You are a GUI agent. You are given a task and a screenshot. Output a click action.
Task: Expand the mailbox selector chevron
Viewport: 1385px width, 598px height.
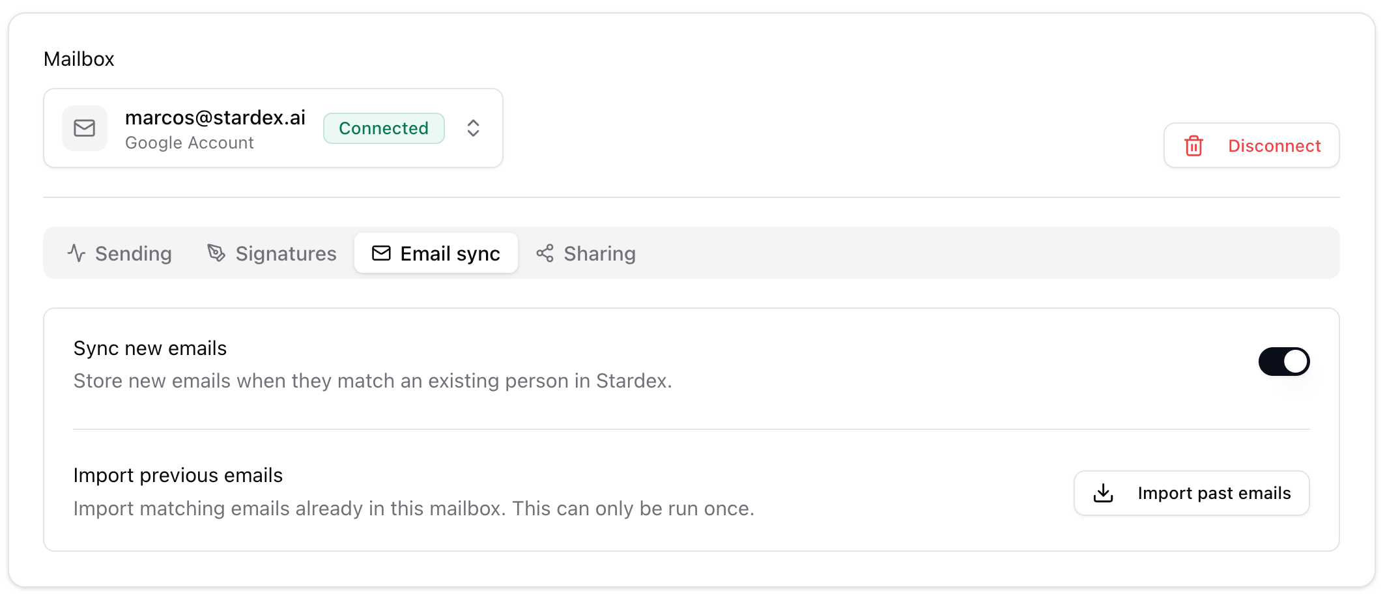[474, 128]
